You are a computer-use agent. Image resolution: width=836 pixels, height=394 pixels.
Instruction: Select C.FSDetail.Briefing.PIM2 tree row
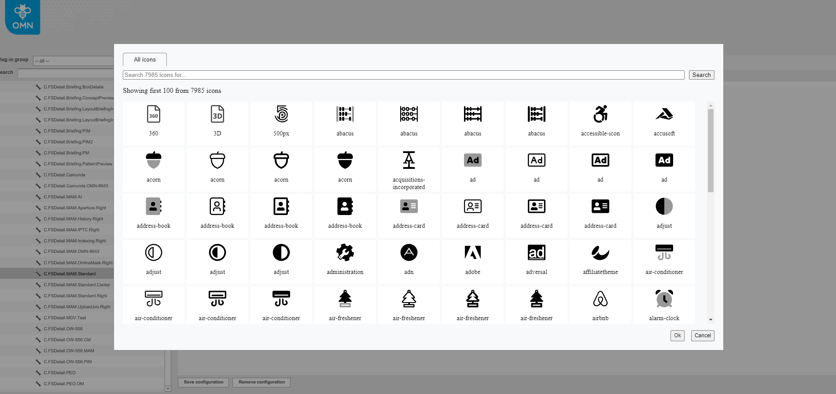[x=68, y=142]
